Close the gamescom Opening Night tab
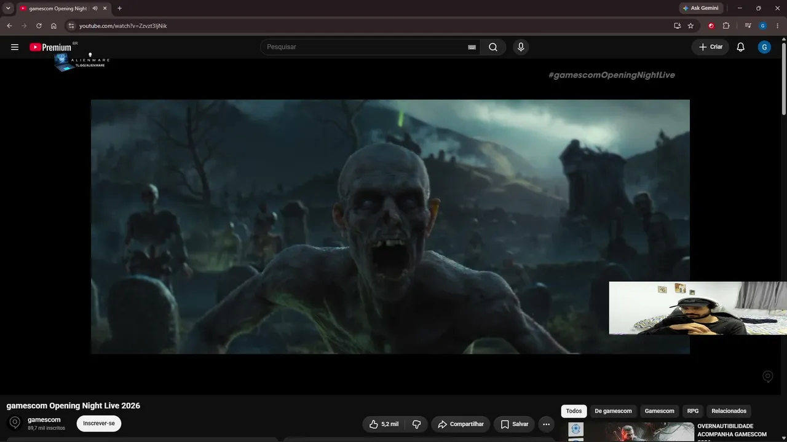The image size is (787, 442). point(105,9)
